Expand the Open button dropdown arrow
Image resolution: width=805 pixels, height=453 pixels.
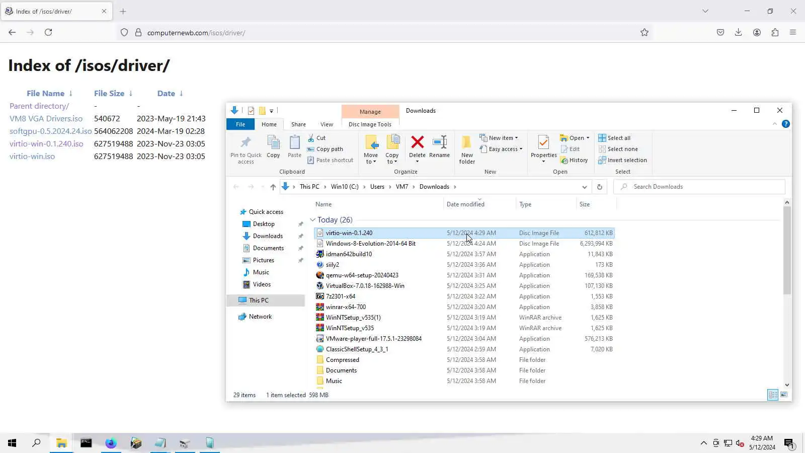(588, 138)
